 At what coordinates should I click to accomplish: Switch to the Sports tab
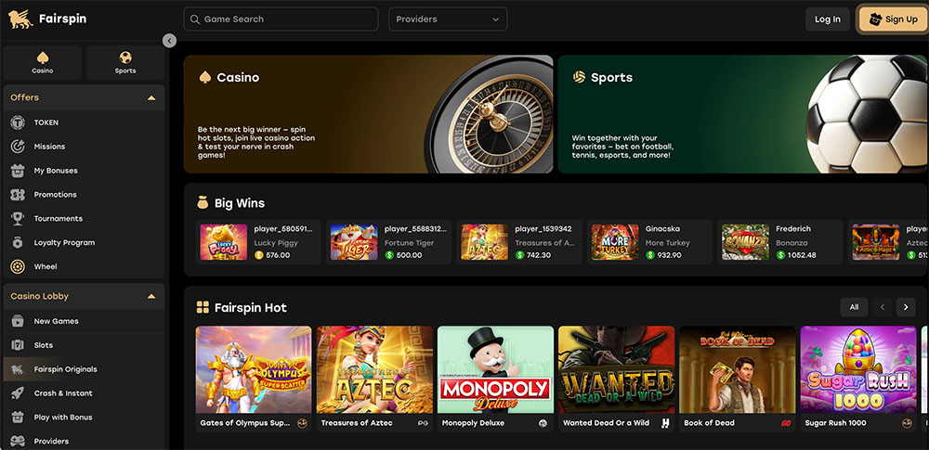point(125,62)
